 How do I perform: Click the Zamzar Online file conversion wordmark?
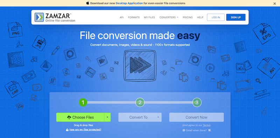point(60,17)
